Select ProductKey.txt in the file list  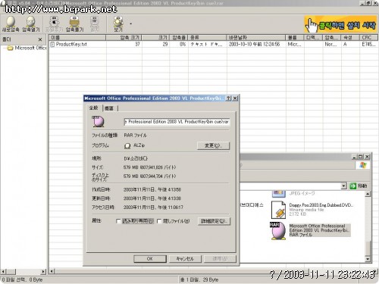[71, 44]
